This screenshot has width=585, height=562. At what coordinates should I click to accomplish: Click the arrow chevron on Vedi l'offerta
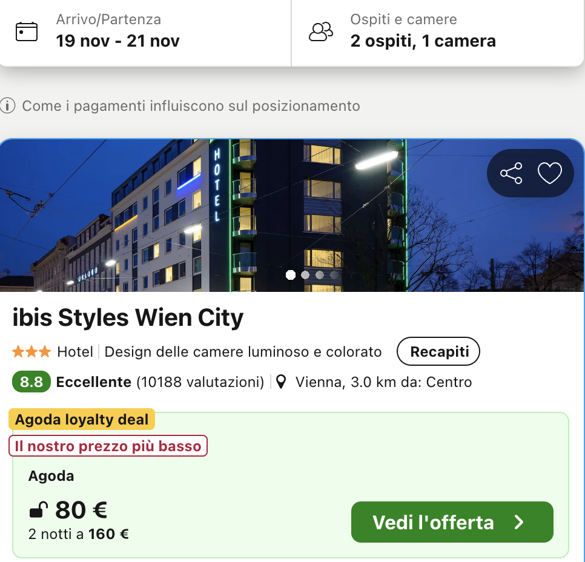519,523
